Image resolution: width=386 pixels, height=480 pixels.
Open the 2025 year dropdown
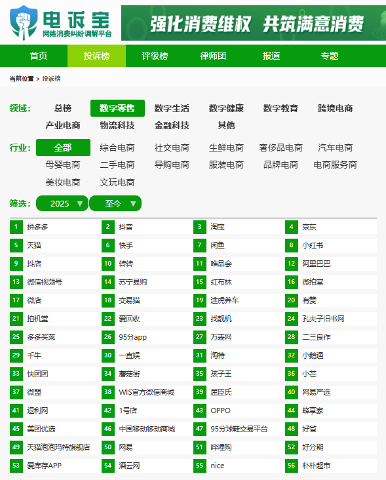click(62, 203)
